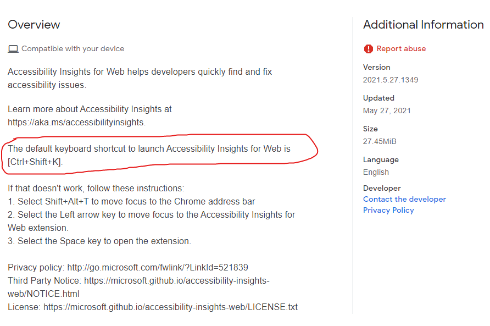Click the red Report abuse icon
This screenshot has width=490, height=326.
[x=369, y=49]
